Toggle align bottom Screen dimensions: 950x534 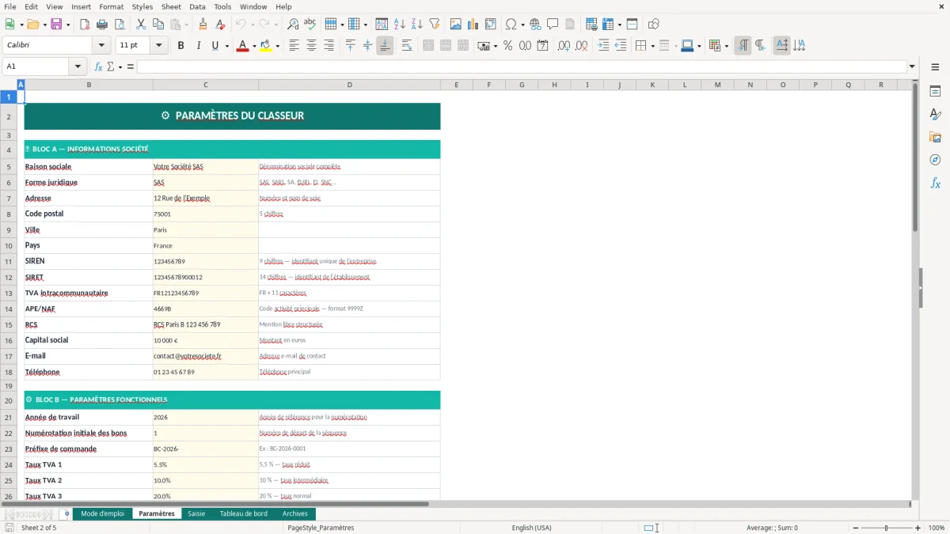pyautogui.click(x=385, y=46)
